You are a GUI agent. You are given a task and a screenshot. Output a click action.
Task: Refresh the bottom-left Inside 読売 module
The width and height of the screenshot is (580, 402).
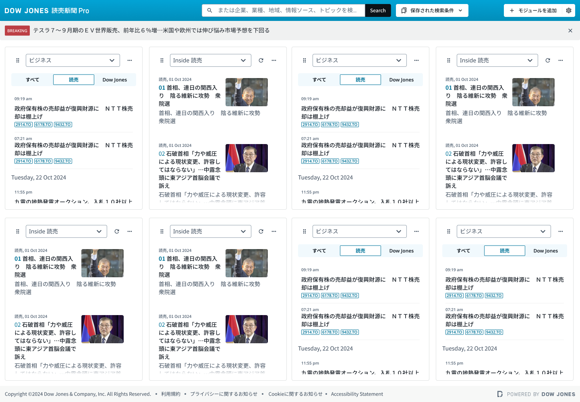click(117, 231)
